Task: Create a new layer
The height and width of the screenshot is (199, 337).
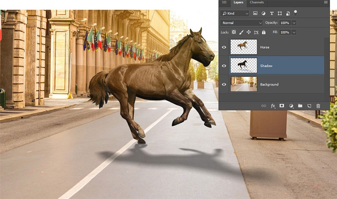Action: tap(309, 106)
